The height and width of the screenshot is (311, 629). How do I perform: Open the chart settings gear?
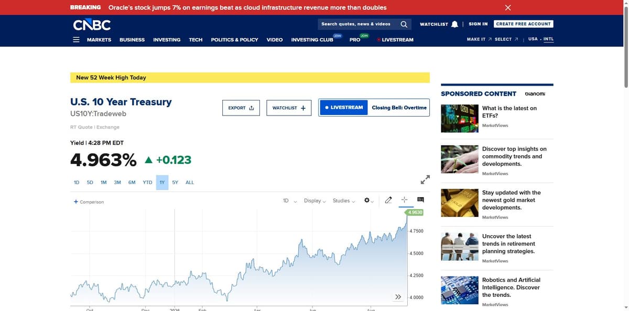pos(367,200)
